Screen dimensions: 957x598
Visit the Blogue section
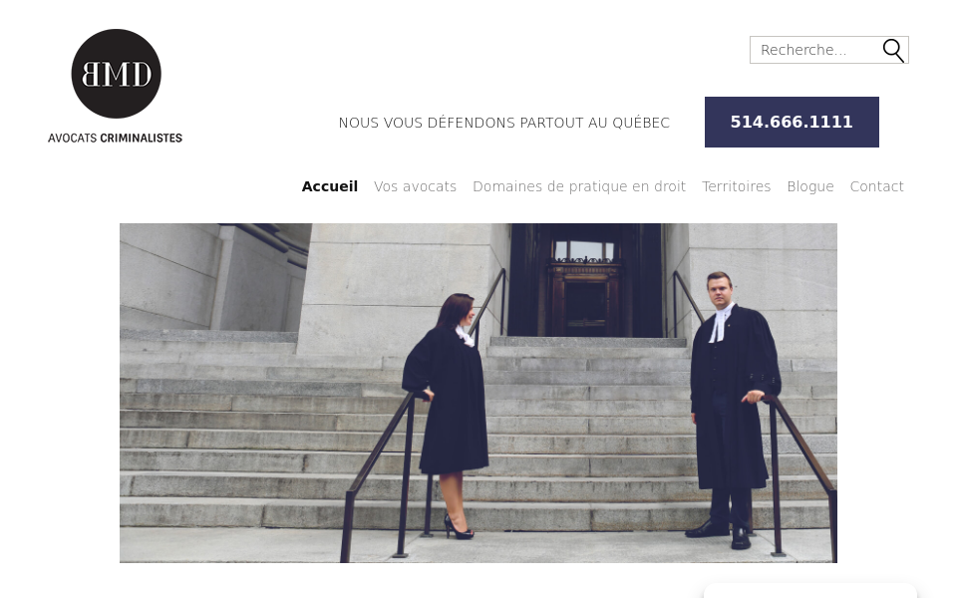[x=809, y=186]
